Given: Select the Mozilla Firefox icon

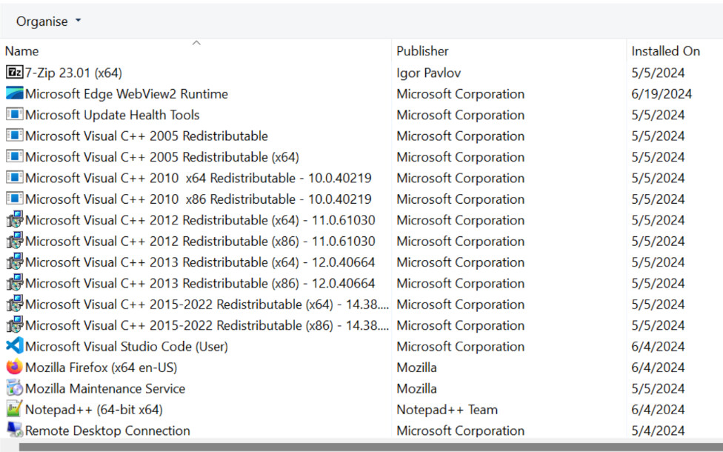Looking at the screenshot, I should point(14,367).
